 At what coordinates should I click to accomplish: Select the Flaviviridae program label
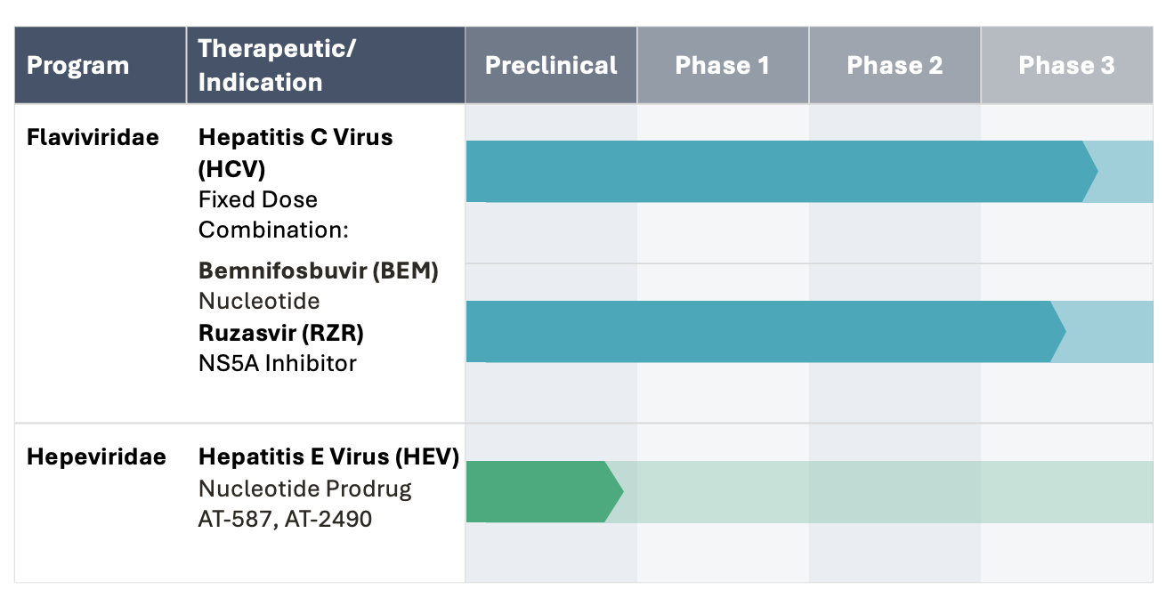(x=93, y=138)
